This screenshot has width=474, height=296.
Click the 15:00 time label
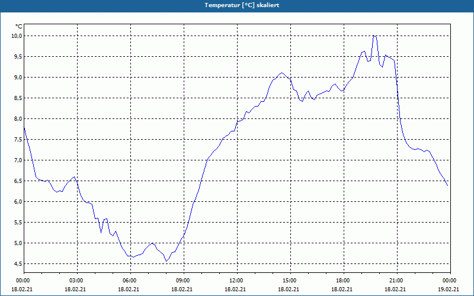[x=290, y=281]
